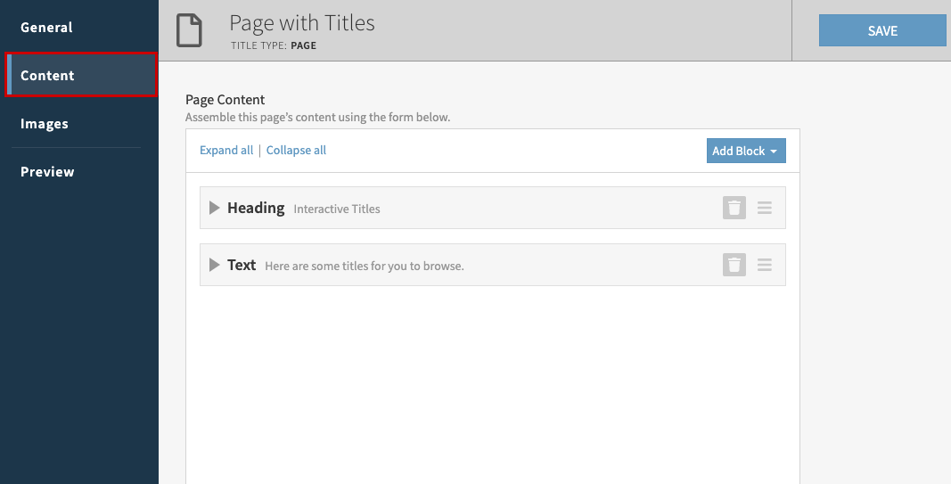Click the SAVE button
This screenshot has height=484, width=951.
[x=881, y=30]
